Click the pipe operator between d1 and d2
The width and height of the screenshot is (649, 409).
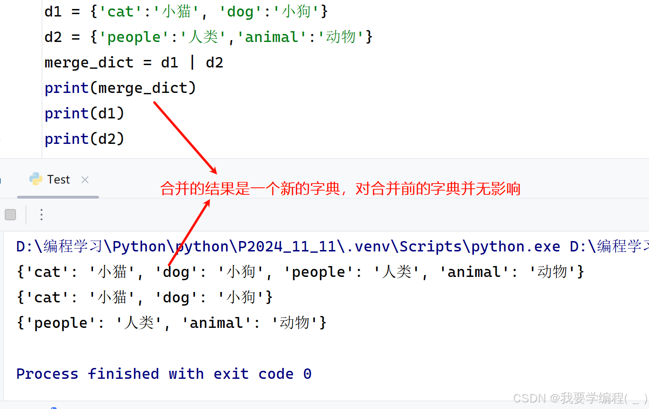coord(192,62)
